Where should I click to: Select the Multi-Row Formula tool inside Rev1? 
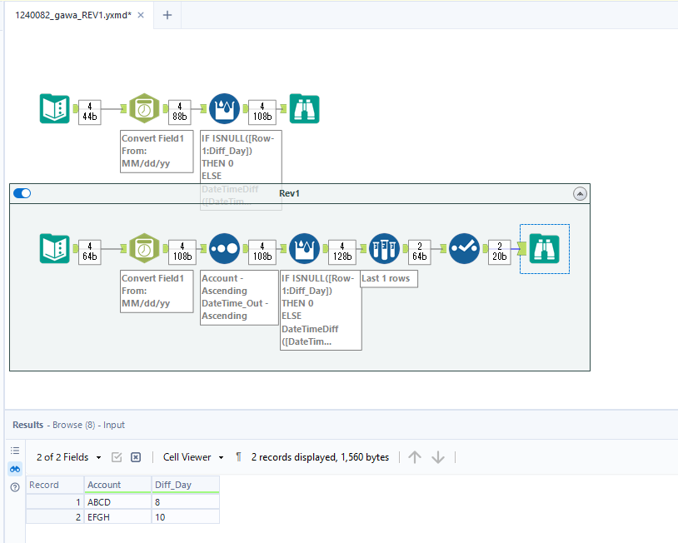click(305, 247)
